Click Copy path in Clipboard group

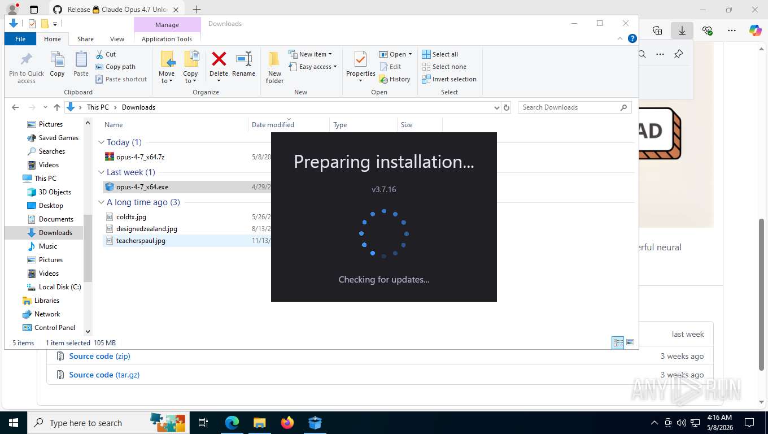coord(115,67)
